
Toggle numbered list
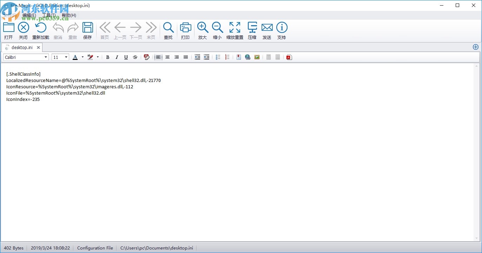pyautogui.click(x=227, y=57)
